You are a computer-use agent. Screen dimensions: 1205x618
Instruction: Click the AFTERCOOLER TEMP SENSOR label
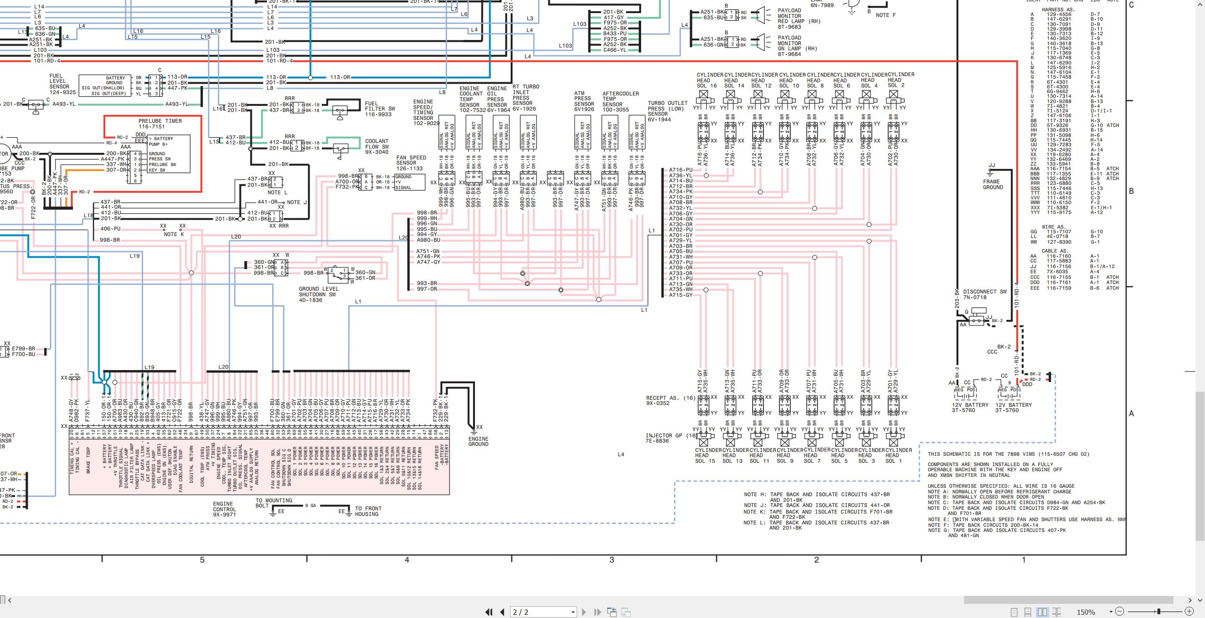coord(620,102)
